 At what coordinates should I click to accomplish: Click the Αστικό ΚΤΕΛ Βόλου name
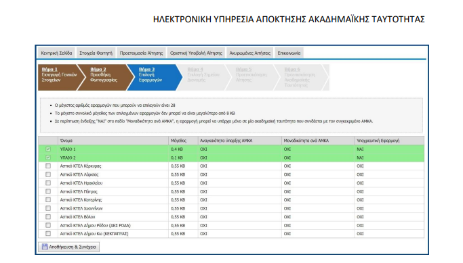(77, 217)
